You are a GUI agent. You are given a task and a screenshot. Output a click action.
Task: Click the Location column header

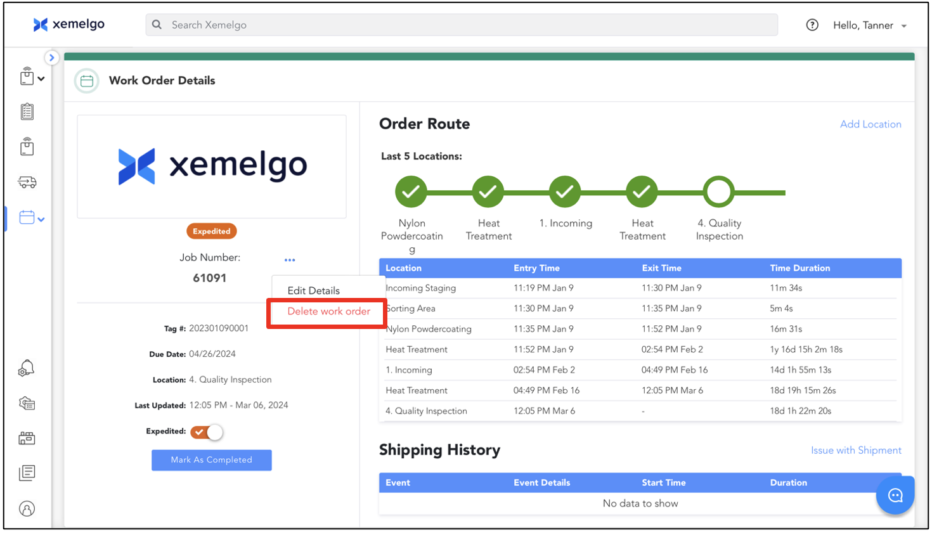pos(403,268)
